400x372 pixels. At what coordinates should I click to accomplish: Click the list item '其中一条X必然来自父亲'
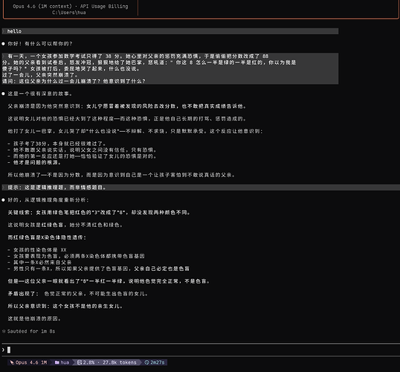(39, 263)
